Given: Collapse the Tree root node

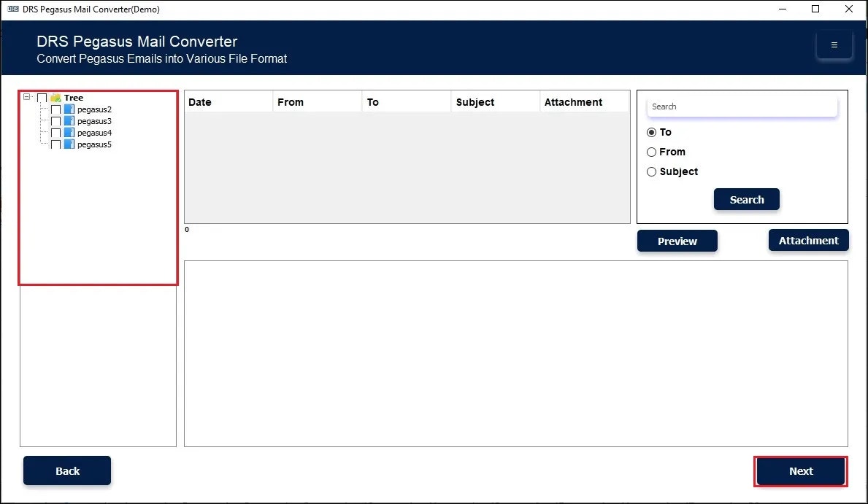Looking at the screenshot, I should pos(26,97).
